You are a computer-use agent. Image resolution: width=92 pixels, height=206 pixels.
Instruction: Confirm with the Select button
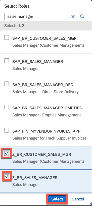pyautogui.click(x=57, y=199)
